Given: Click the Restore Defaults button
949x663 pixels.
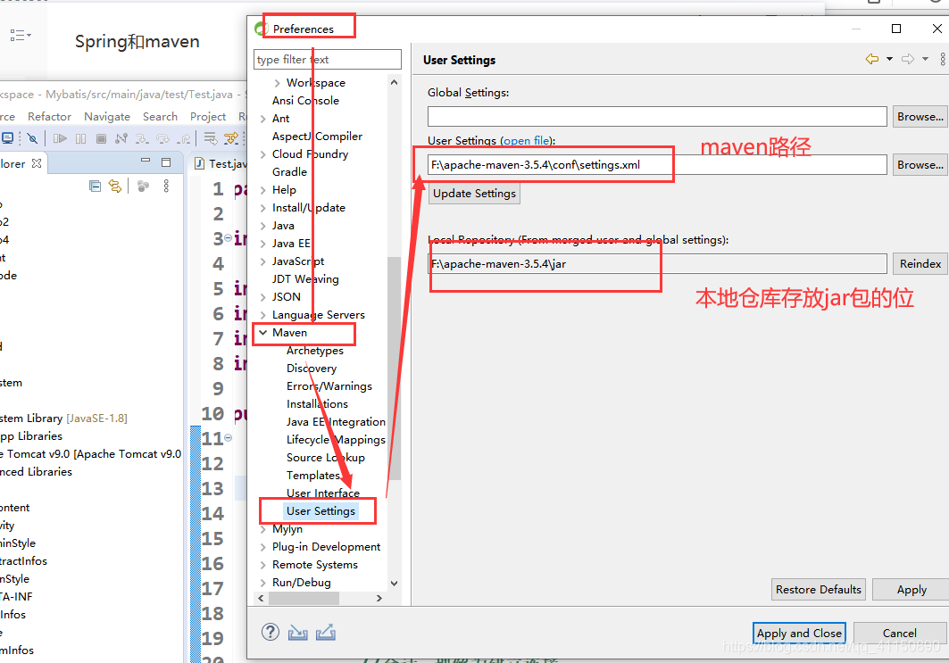Looking at the screenshot, I should click(x=819, y=589).
